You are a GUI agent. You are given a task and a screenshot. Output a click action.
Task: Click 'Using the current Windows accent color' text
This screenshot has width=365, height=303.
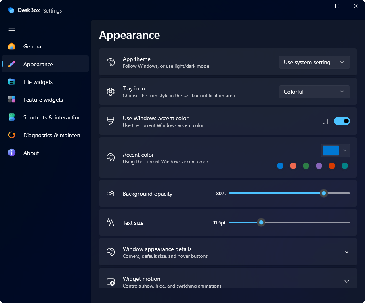click(165, 162)
